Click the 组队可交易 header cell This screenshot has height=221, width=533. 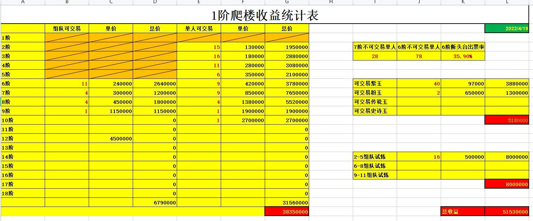[67, 29]
